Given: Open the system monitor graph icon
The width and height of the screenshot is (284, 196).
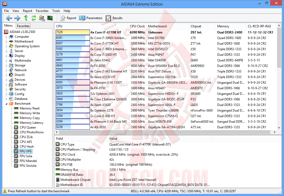Looking at the screenshot, I should tap(50, 18).
